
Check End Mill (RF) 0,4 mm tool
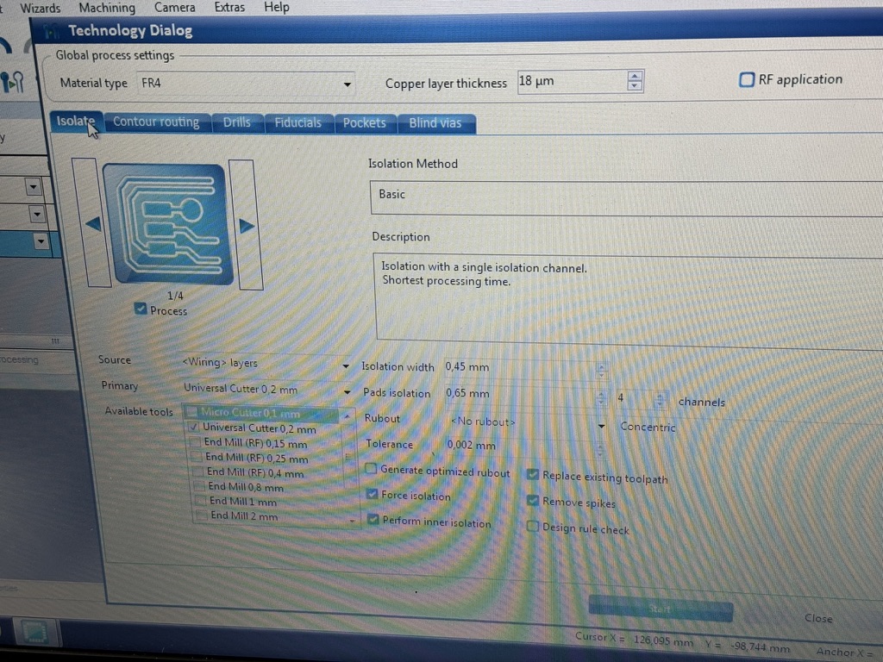(x=197, y=471)
